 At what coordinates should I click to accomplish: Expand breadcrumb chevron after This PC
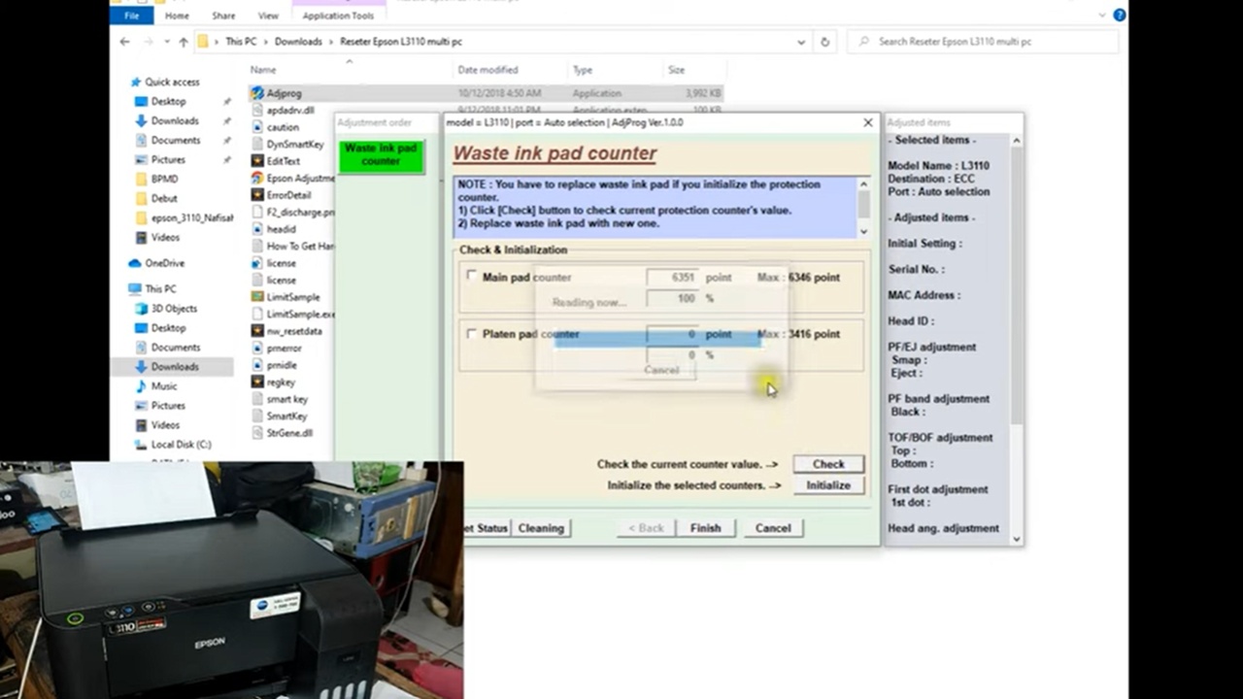click(x=266, y=42)
